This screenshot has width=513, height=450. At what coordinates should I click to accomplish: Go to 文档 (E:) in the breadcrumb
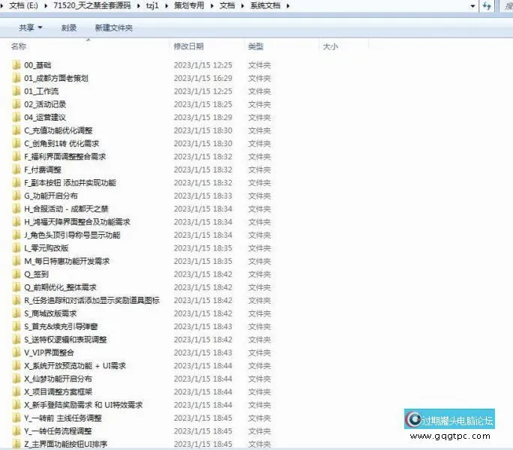[x=23, y=5]
